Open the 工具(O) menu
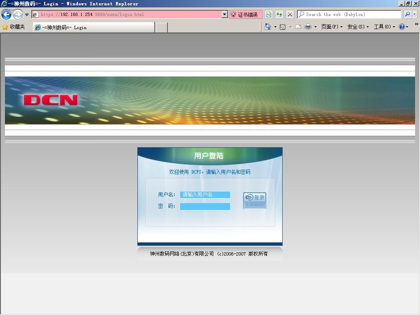420x315 pixels. [384, 27]
